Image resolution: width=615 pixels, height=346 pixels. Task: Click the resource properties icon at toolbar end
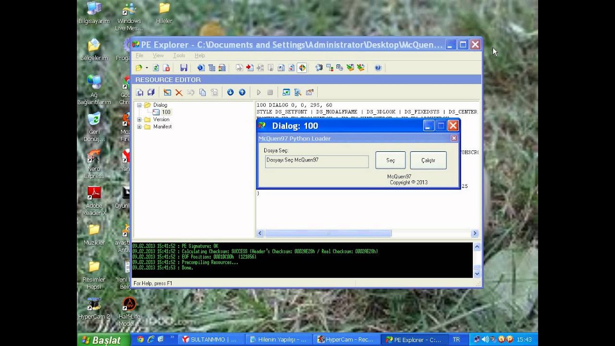(x=309, y=92)
